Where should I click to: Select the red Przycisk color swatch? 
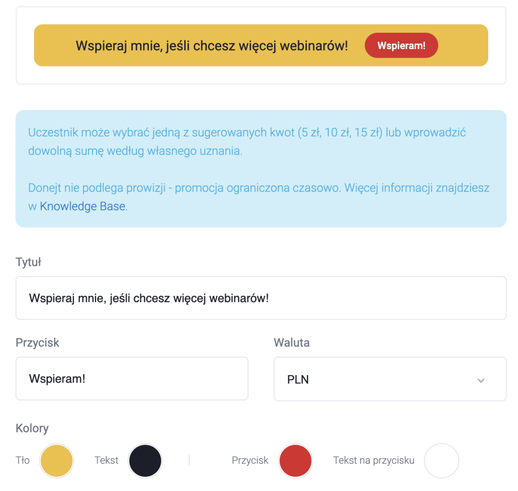pyautogui.click(x=295, y=460)
